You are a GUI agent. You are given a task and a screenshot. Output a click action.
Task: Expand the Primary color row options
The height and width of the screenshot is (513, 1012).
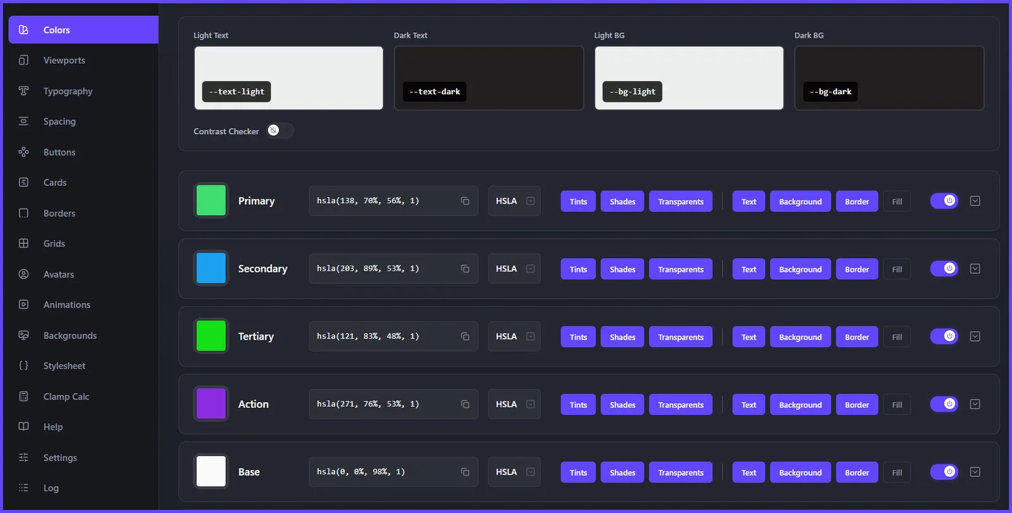975,201
